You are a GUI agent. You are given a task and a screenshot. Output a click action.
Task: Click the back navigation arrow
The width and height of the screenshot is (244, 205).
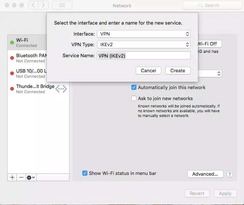(x=33, y=6)
